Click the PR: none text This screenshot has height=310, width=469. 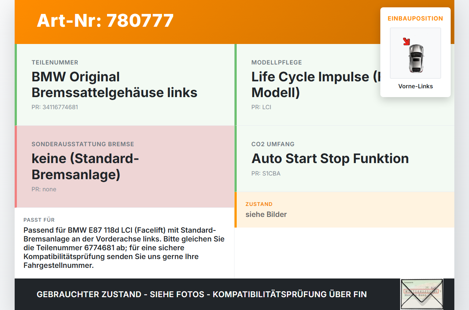[x=44, y=189]
